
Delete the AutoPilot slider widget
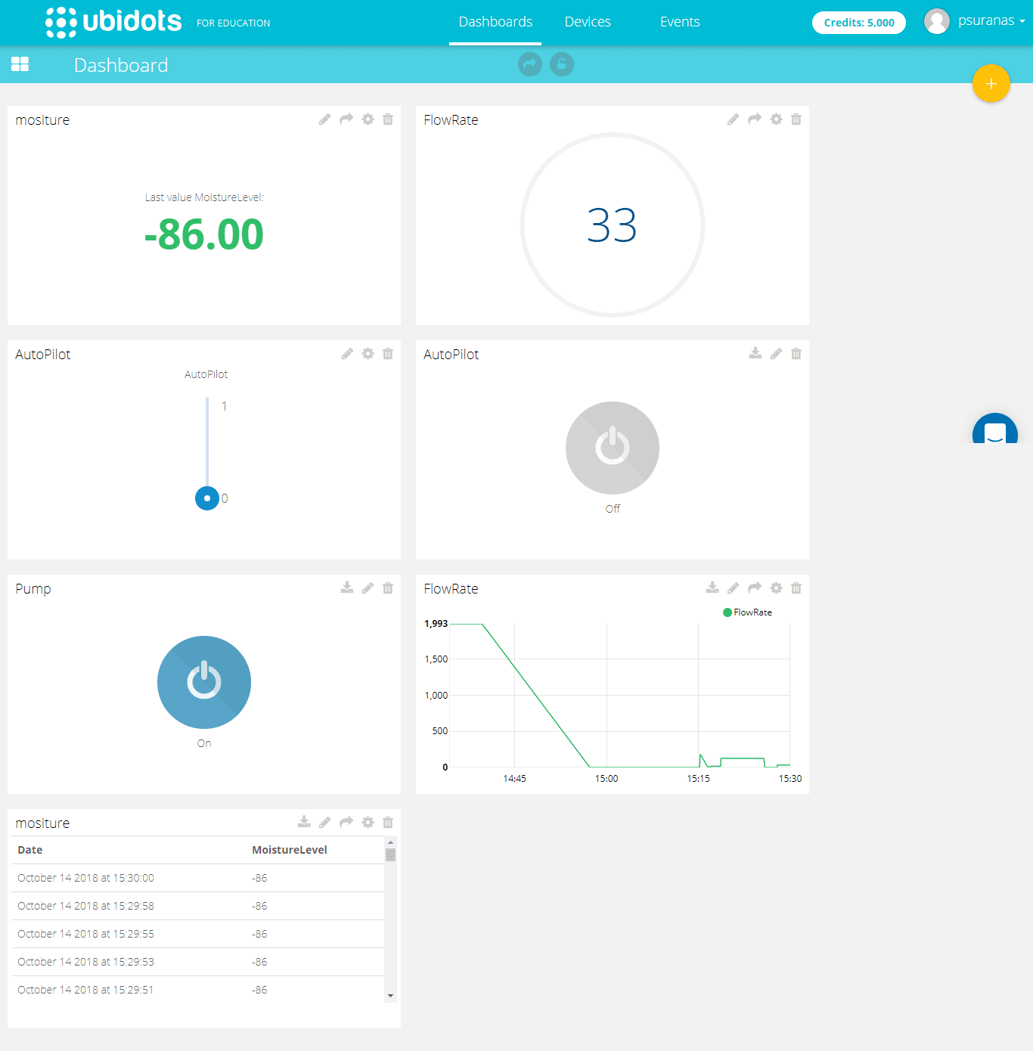[388, 354]
